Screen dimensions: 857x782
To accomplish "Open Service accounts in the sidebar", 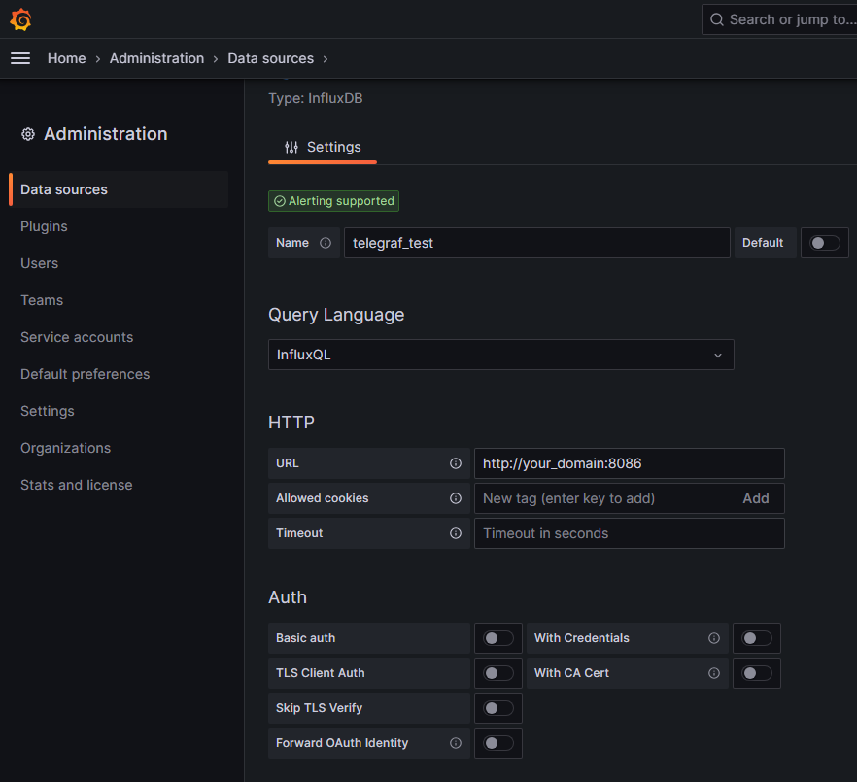I will click(77, 337).
